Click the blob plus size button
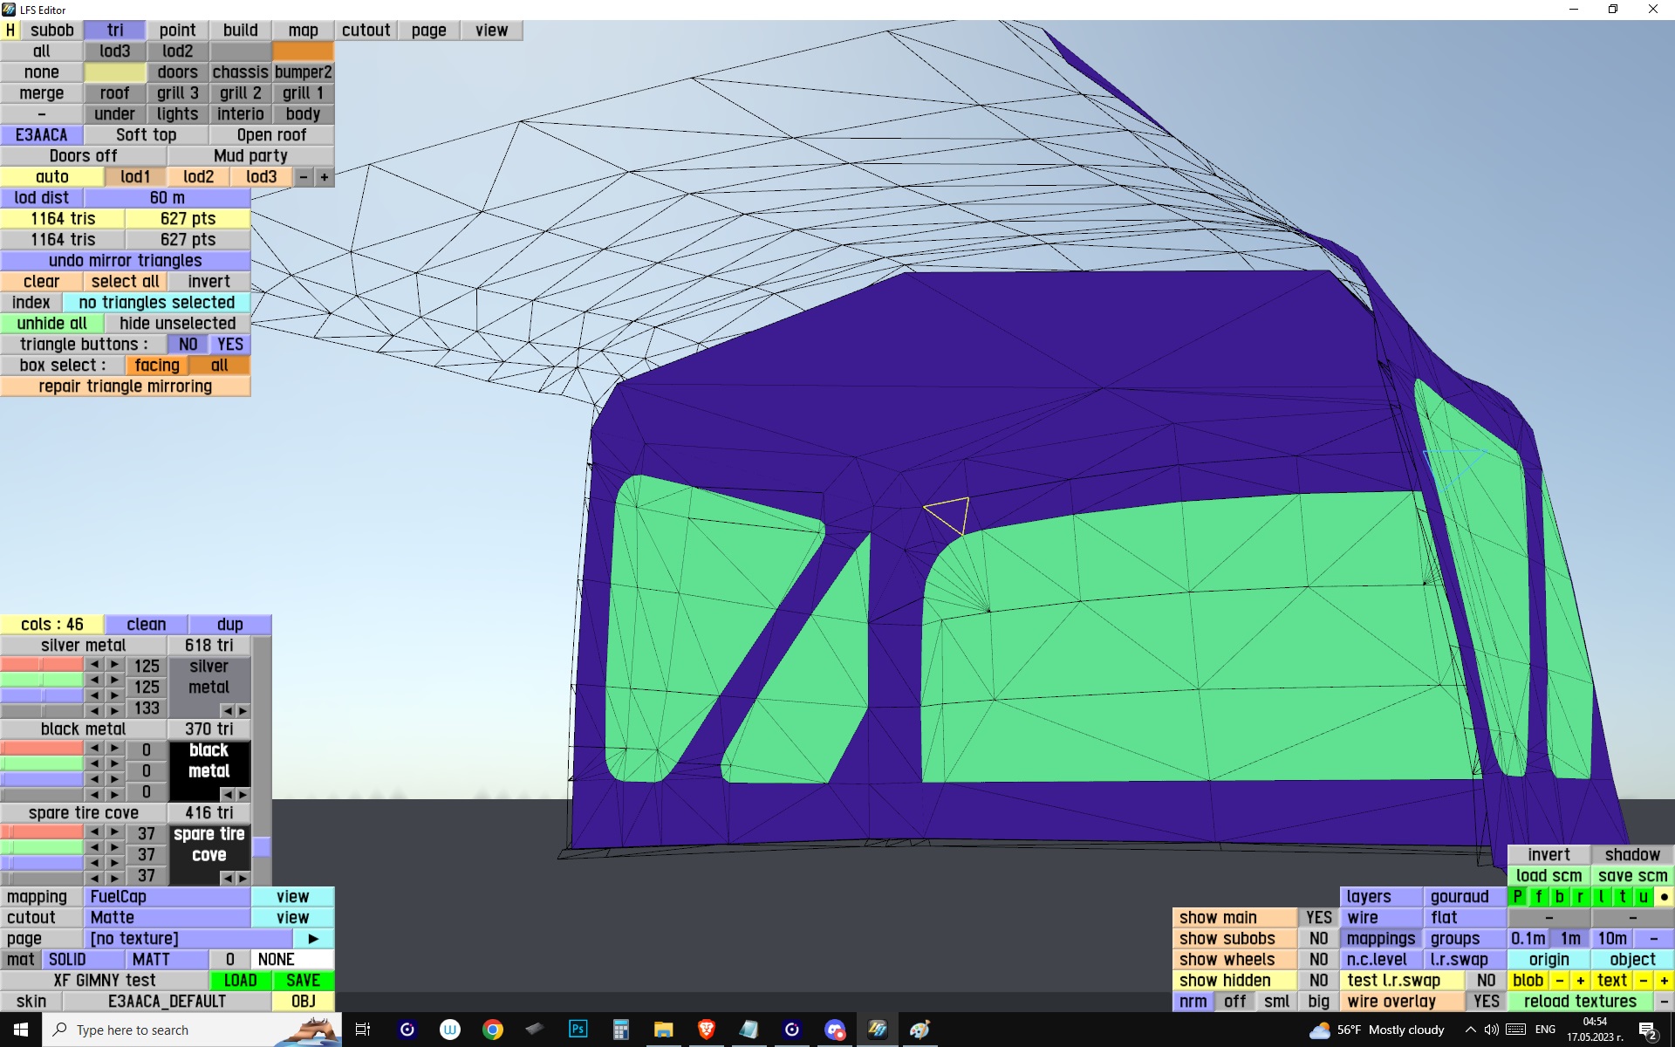1675x1047 pixels. (1580, 981)
